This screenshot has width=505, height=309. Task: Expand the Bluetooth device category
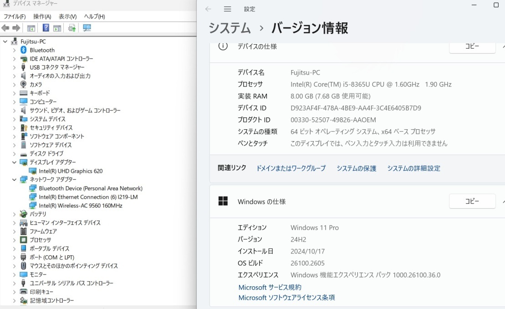point(14,50)
